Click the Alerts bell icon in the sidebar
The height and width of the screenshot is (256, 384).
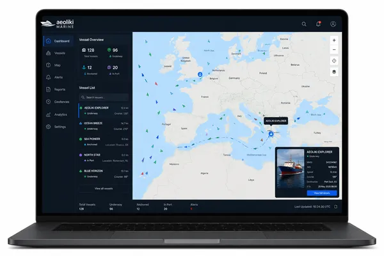49,77
